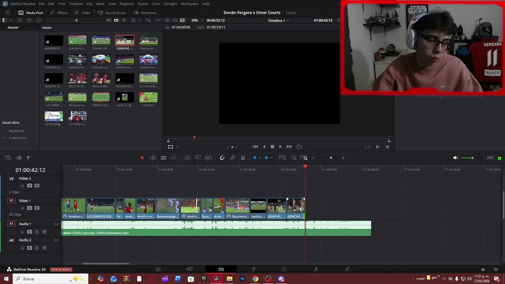
Task: Add a marker with the blue marker icon
Action: 266,158
